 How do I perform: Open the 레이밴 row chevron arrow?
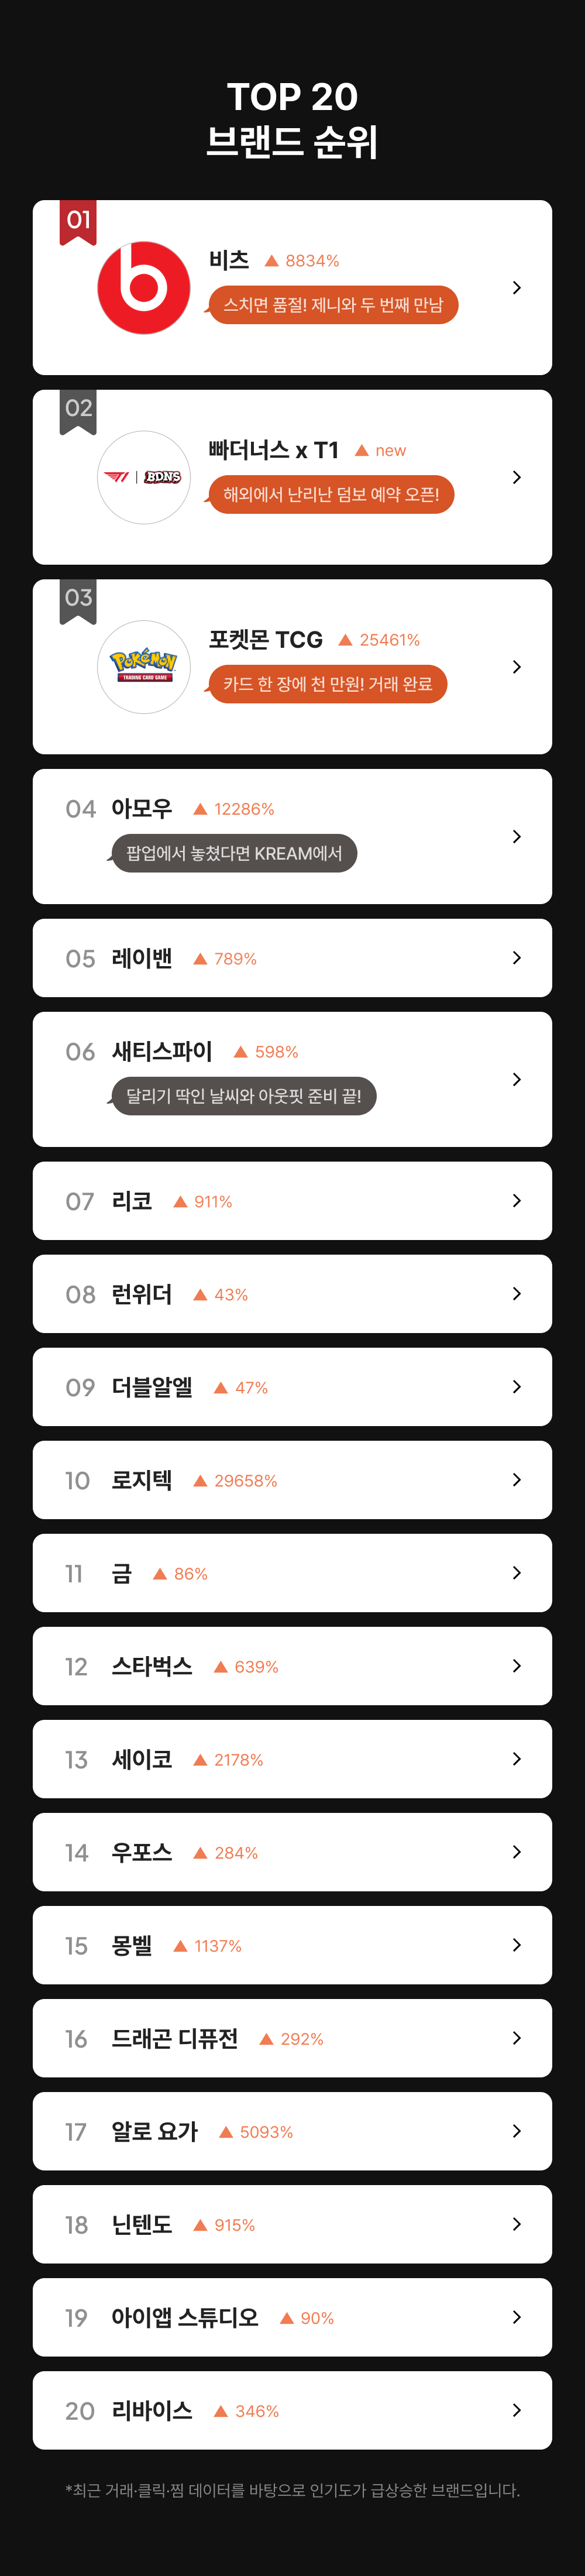[x=516, y=958]
